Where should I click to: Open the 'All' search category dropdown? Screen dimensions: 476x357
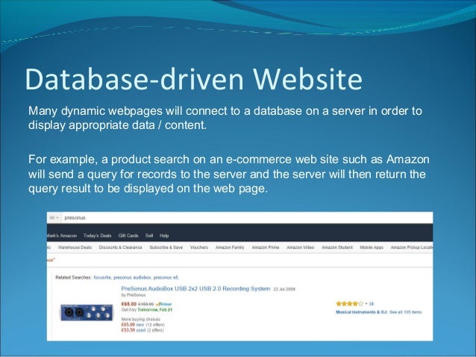(x=54, y=218)
